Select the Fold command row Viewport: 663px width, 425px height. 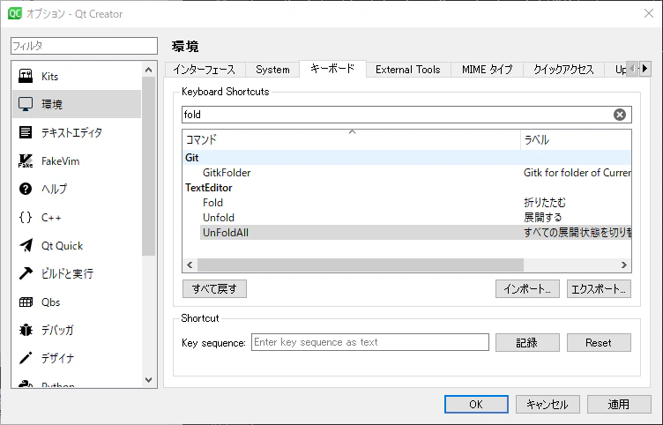click(x=406, y=203)
